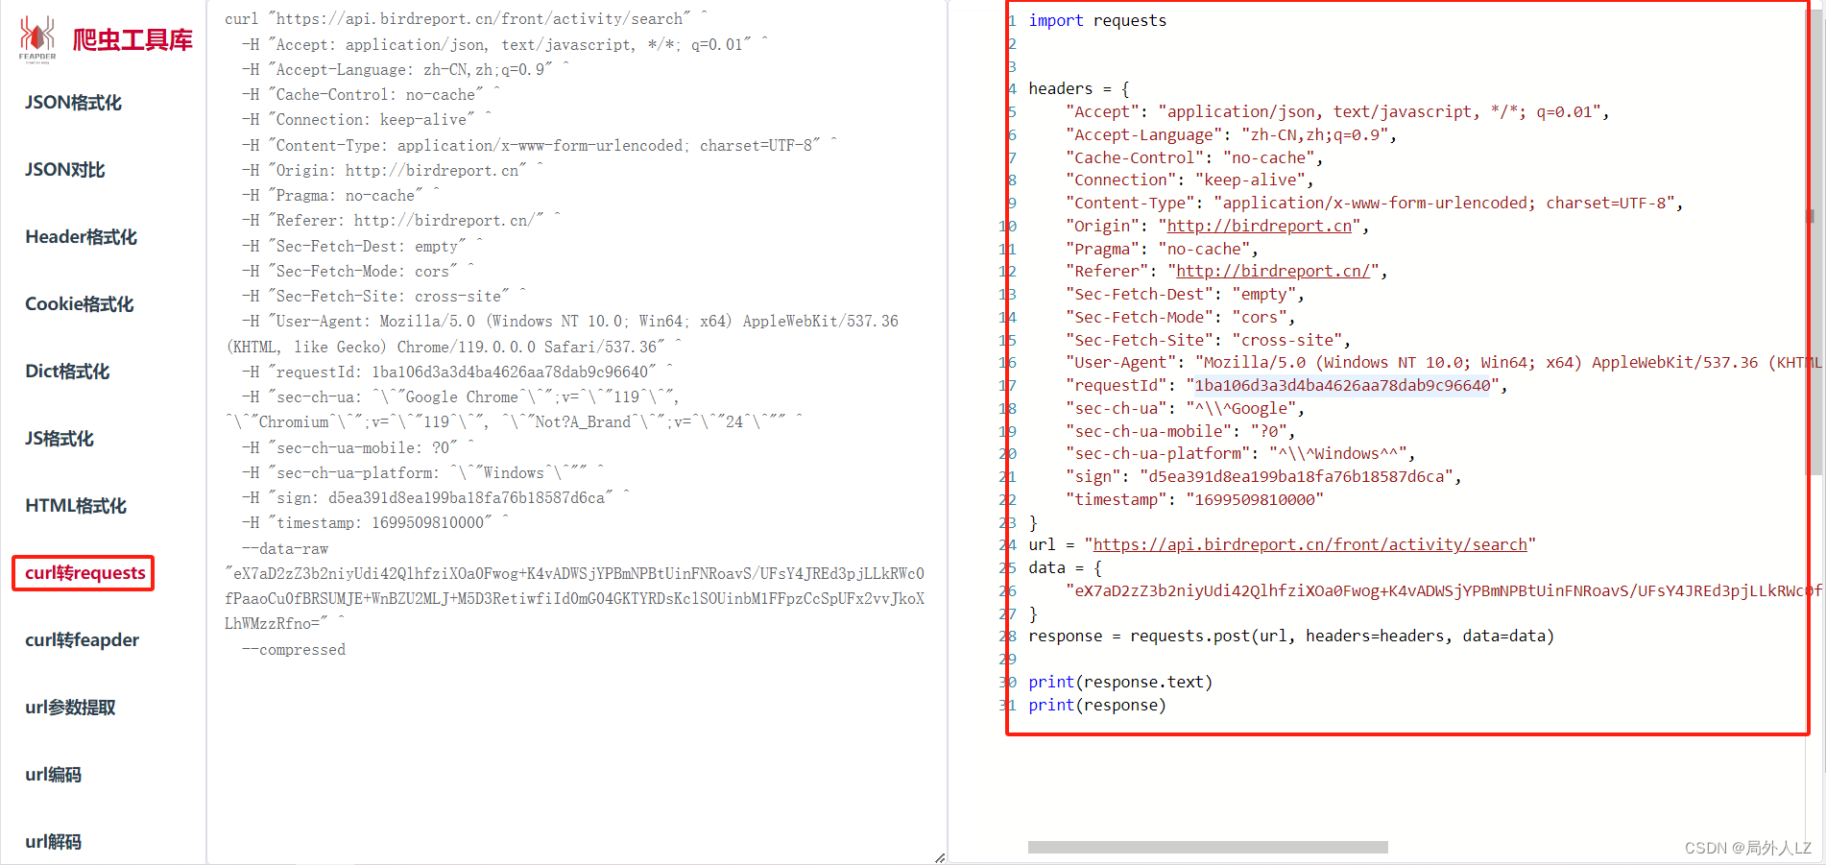Click the timestamp value 1699509810000 in output

[1255, 499]
